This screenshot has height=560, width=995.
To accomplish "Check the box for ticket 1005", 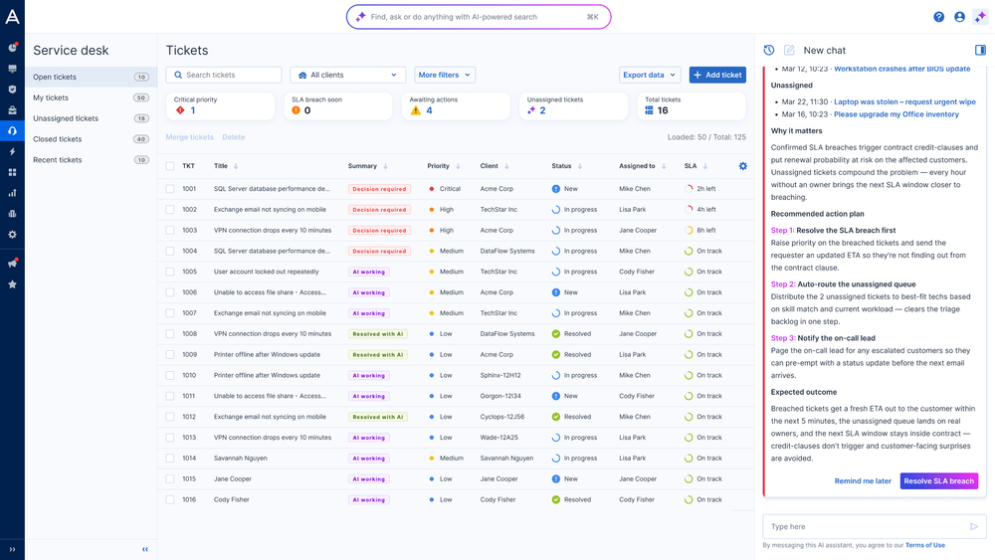I will (x=169, y=272).
